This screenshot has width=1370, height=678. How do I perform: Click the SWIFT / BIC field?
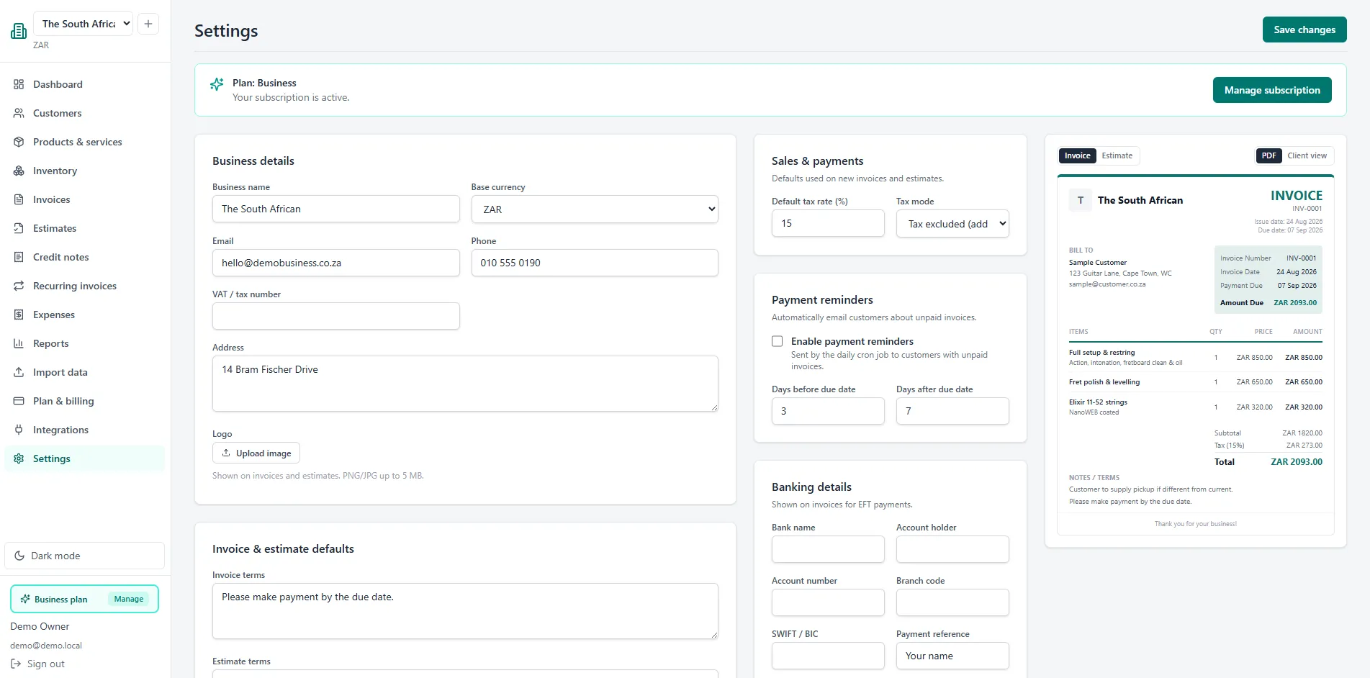pos(828,656)
